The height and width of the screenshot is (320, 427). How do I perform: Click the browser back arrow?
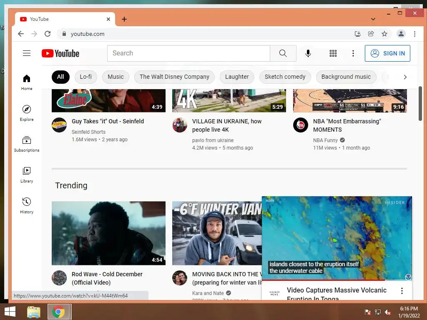[21, 34]
